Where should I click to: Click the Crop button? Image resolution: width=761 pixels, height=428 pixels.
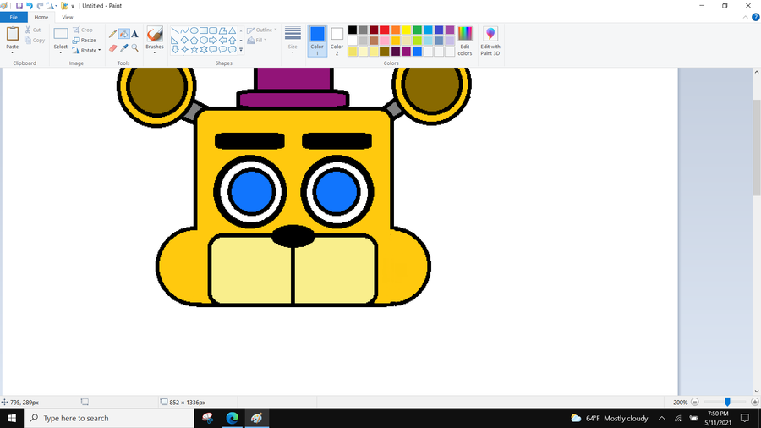pos(83,30)
